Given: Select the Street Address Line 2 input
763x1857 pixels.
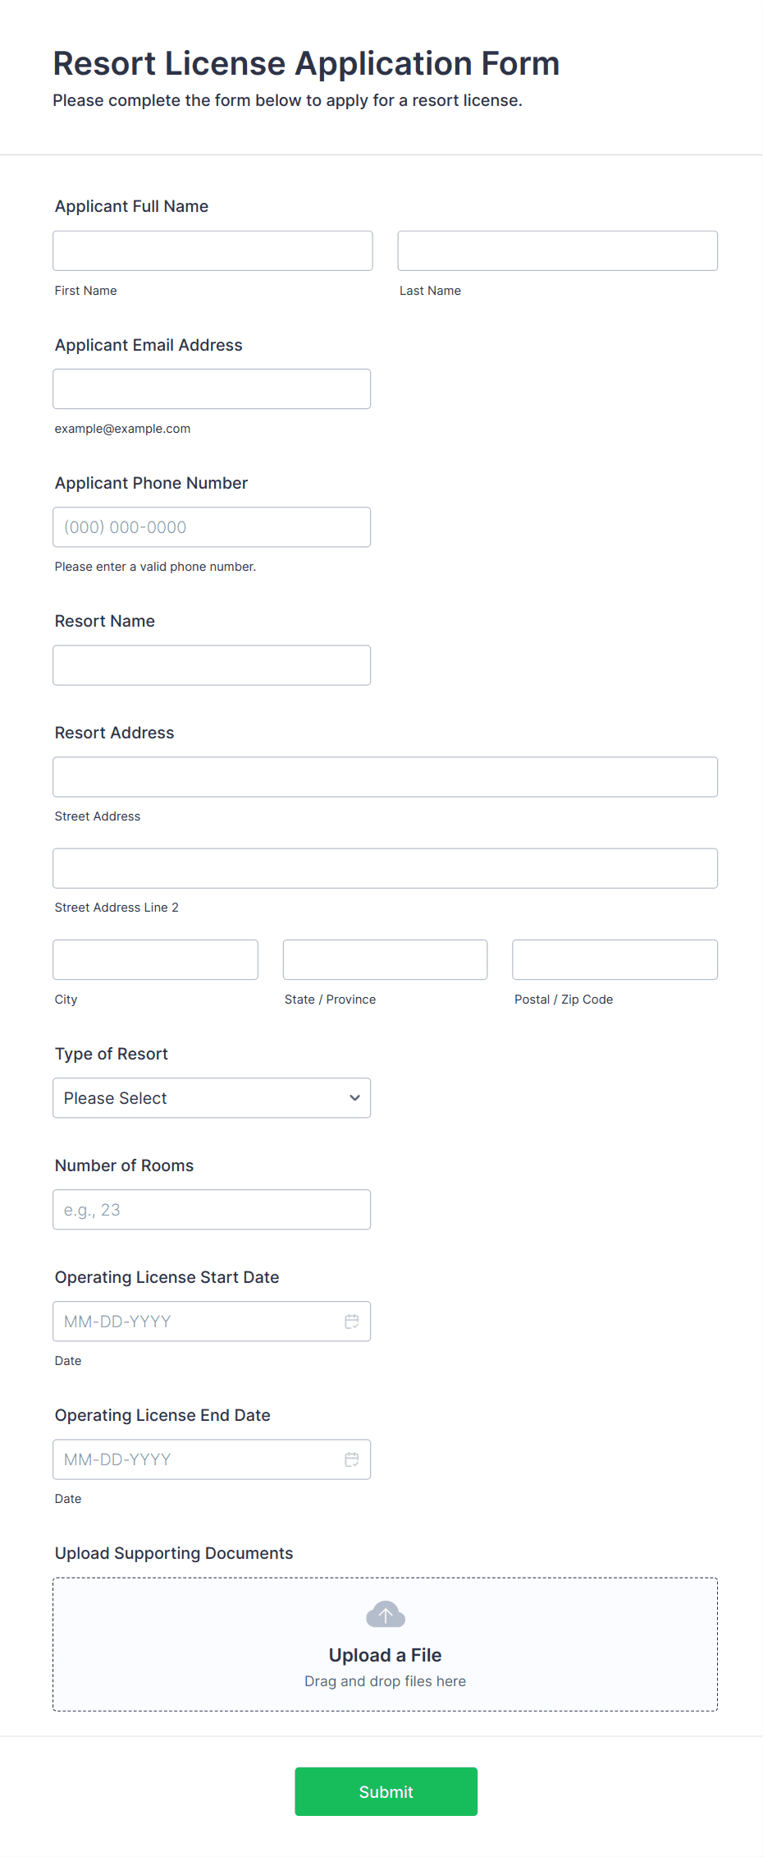Looking at the screenshot, I should (x=386, y=868).
